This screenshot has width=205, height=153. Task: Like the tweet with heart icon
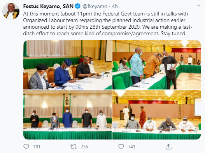pyautogui.click(x=121, y=147)
